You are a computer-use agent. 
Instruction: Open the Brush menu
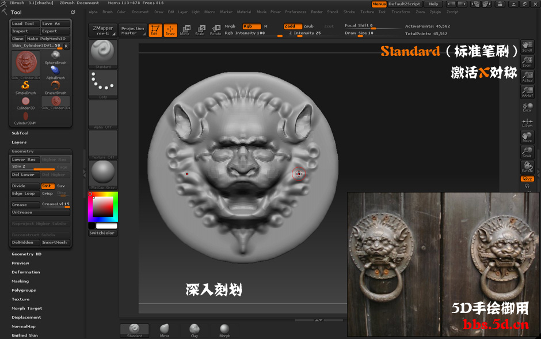point(108,12)
